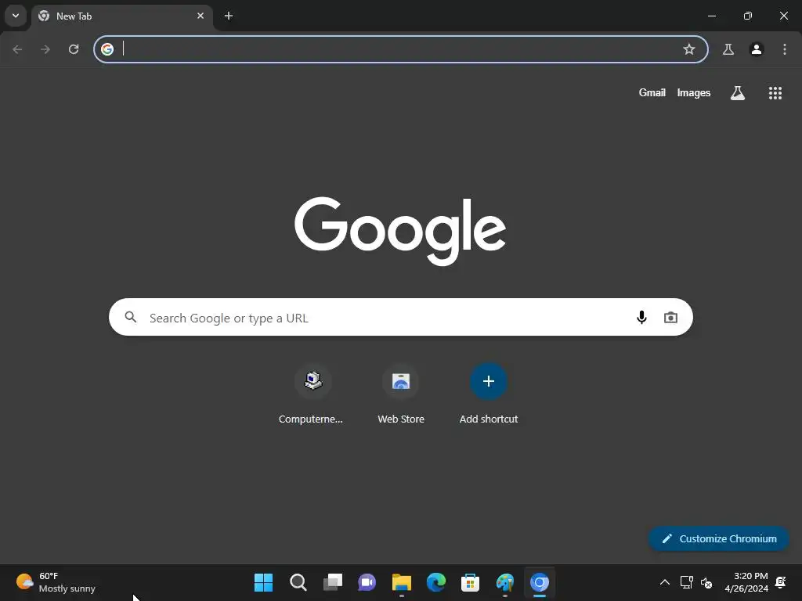Focus the Search Google or type a URL box
The image size is (802, 601).
click(401, 317)
